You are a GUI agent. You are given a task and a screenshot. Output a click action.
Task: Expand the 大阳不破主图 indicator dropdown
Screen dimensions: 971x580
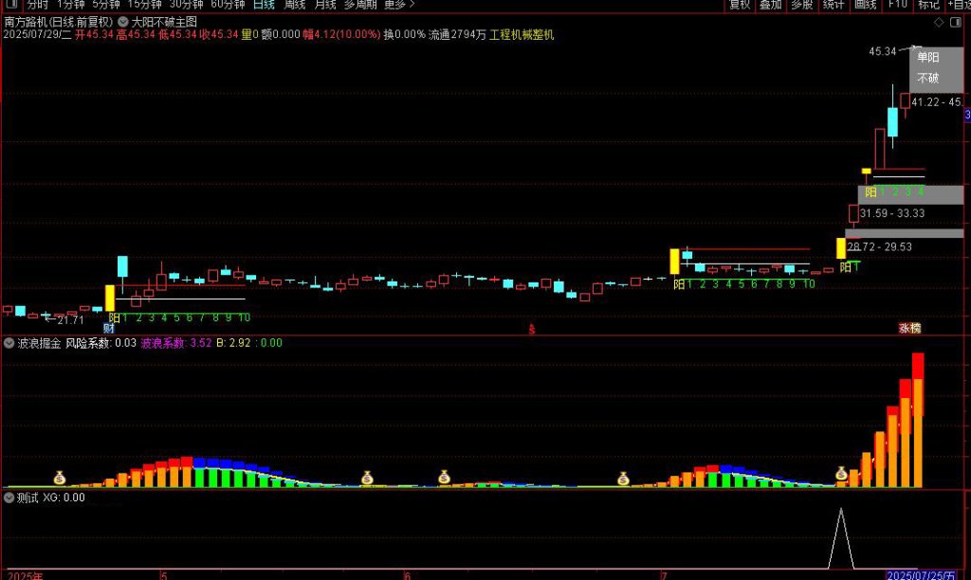(122, 21)
